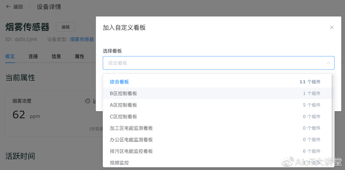345x170 pixels.
Task: Click the 活跃时间 section heading
Action: (20, 156)
